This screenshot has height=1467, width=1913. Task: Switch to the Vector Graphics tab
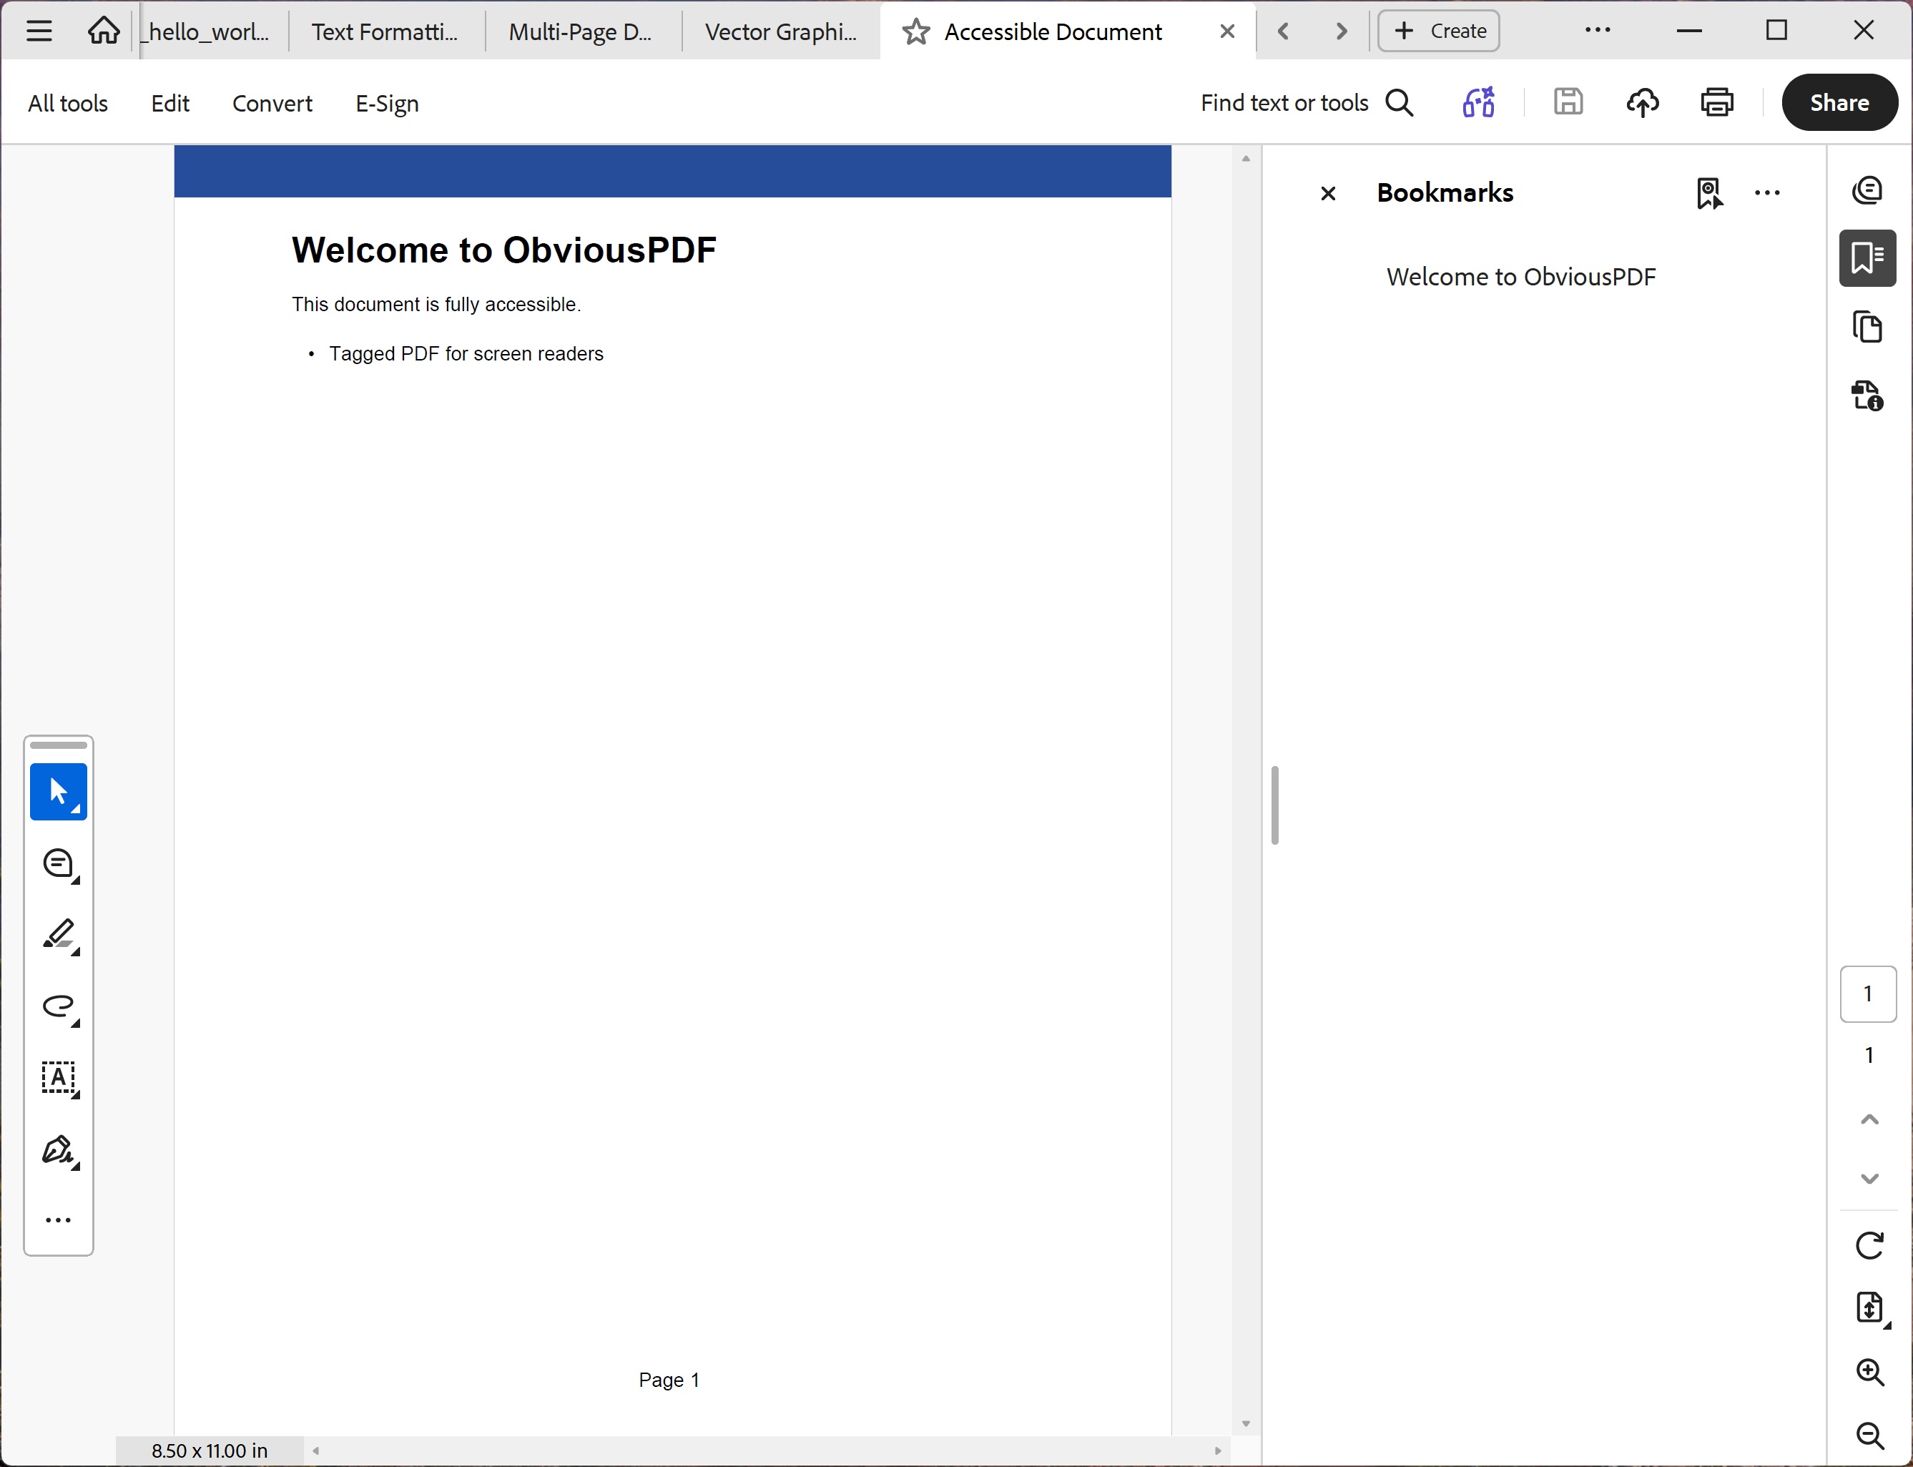point(780,31)
